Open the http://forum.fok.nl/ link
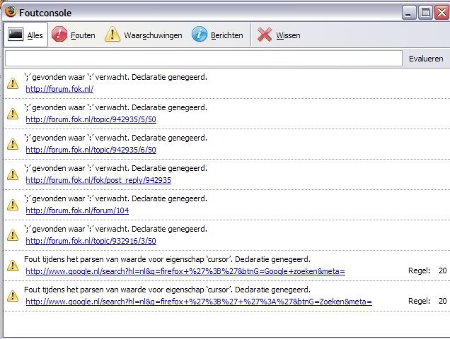Viewport: 450px width, 339px height. (59, 89)
